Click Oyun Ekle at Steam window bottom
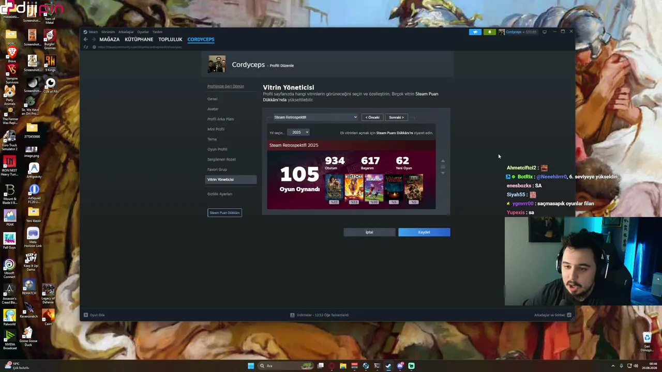This screenshot has width=662, height=372. [94, 315]
